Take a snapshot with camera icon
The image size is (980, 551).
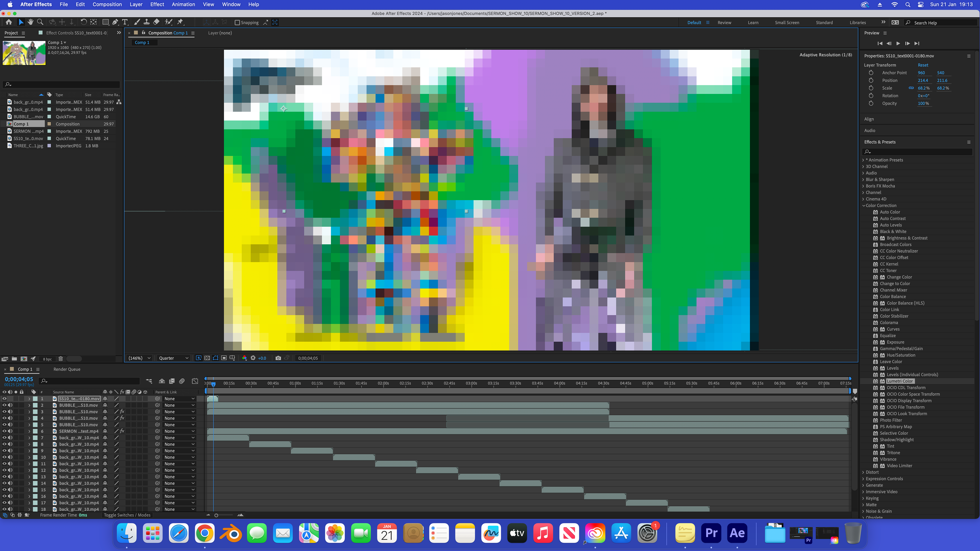click(x=278, y=358)
